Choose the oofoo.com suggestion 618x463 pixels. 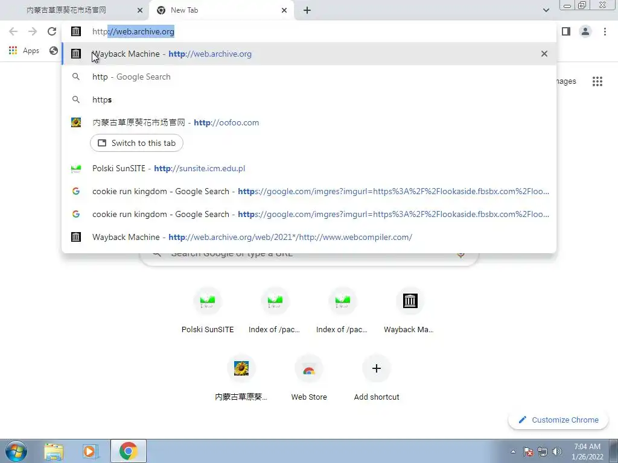(x=309, y=122)
